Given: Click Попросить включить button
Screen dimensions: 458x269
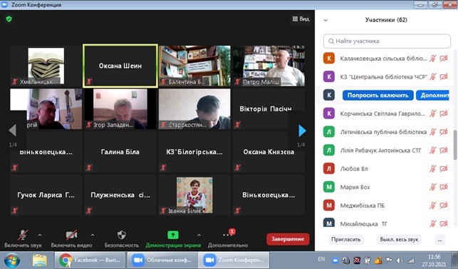Looking at the screenshot, I should pos(378,96).
